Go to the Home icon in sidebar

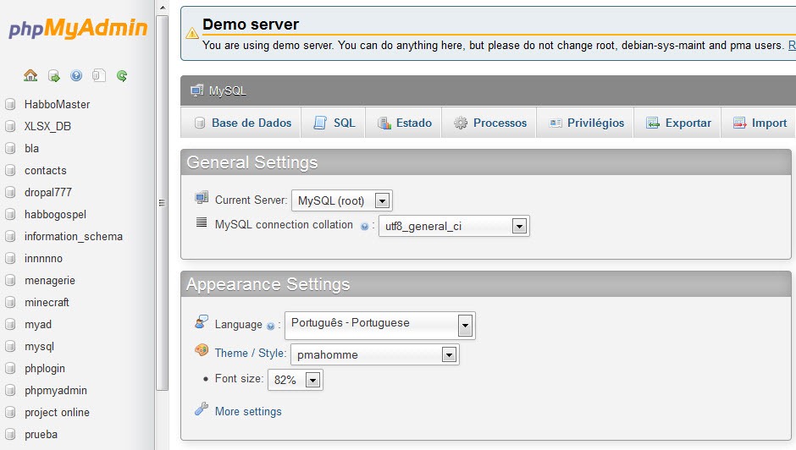tap(30, 75)
